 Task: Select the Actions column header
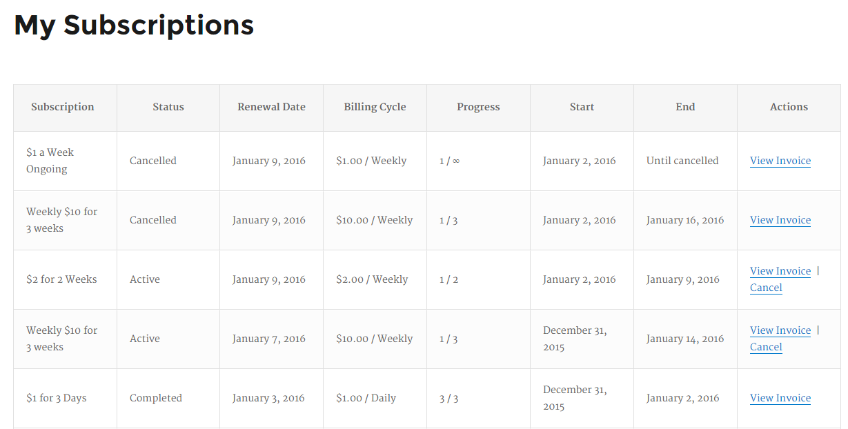pyautogui.click(x=789, y=107)
